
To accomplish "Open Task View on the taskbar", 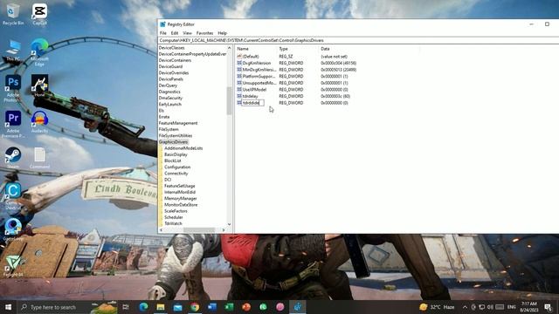I will point(126,307).
